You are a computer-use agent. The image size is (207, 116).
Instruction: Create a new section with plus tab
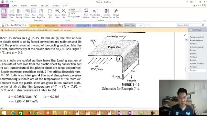click(148, 26)
